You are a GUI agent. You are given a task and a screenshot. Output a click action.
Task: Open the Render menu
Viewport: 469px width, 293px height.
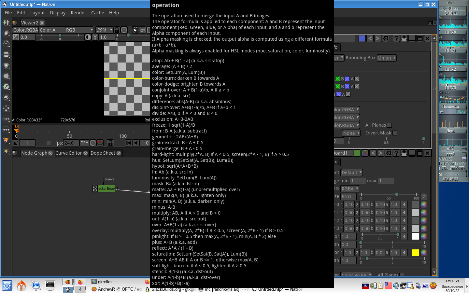[x=78, y=13]
